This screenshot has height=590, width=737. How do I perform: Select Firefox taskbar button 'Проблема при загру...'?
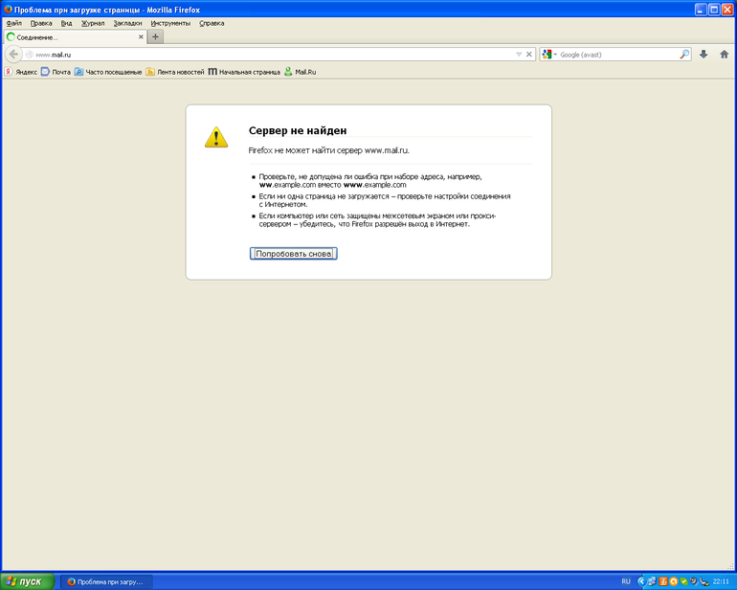coord(106,581)
